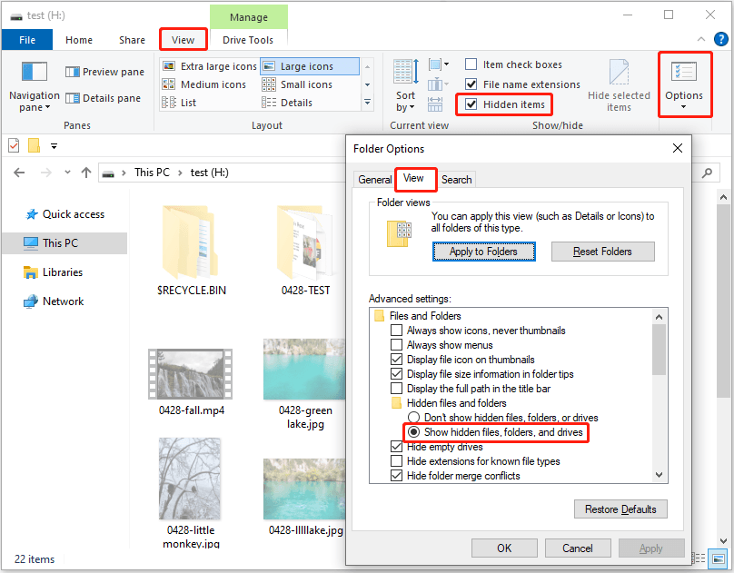Toggle the Preview pane
Screen dimensions: 734x573
point(104,72)
